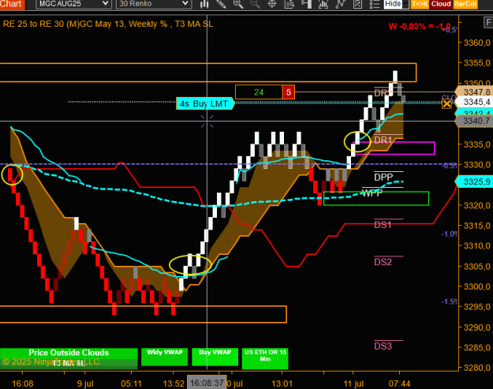Click the 3360,0 price axis label
This screenshot has width=493, height=389.
(x=477, y=43)
